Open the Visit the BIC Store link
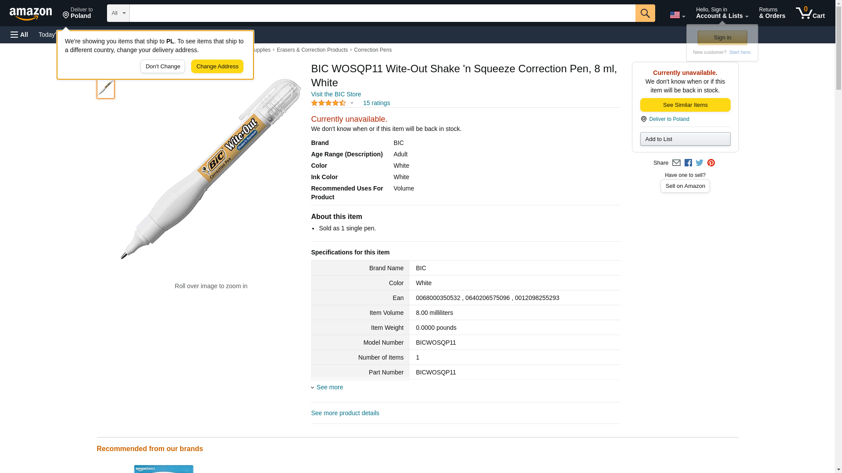 (x=336, y=94)
